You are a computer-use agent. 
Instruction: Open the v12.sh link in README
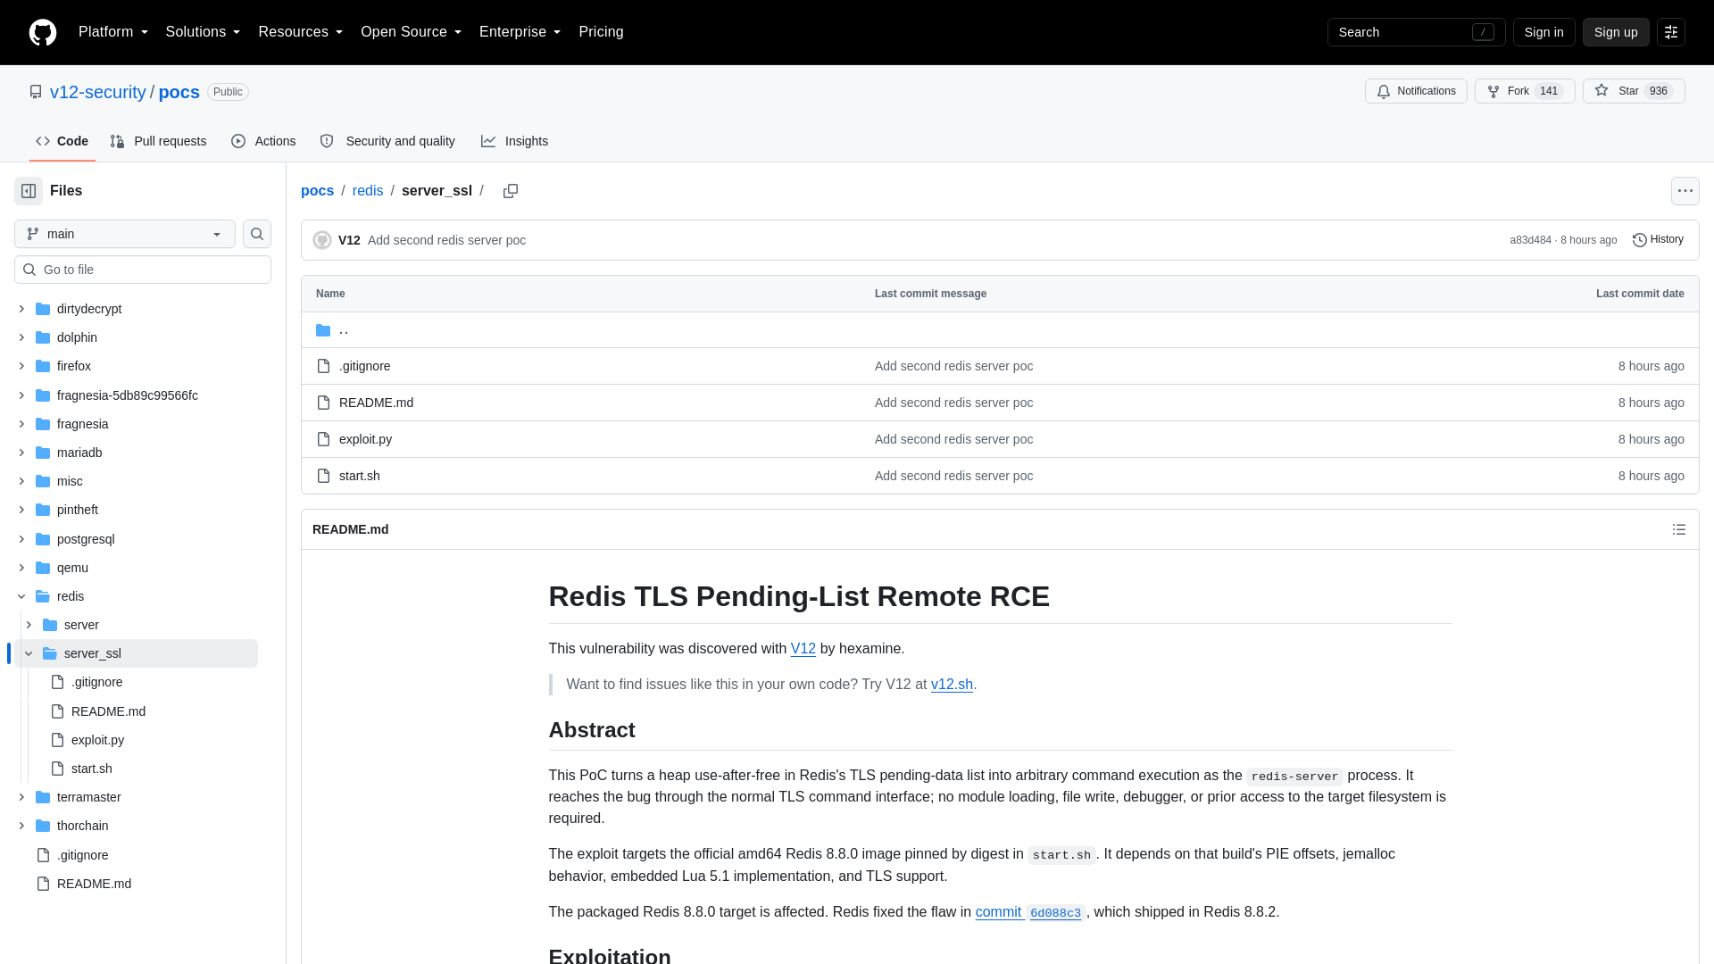coord(952,685)
